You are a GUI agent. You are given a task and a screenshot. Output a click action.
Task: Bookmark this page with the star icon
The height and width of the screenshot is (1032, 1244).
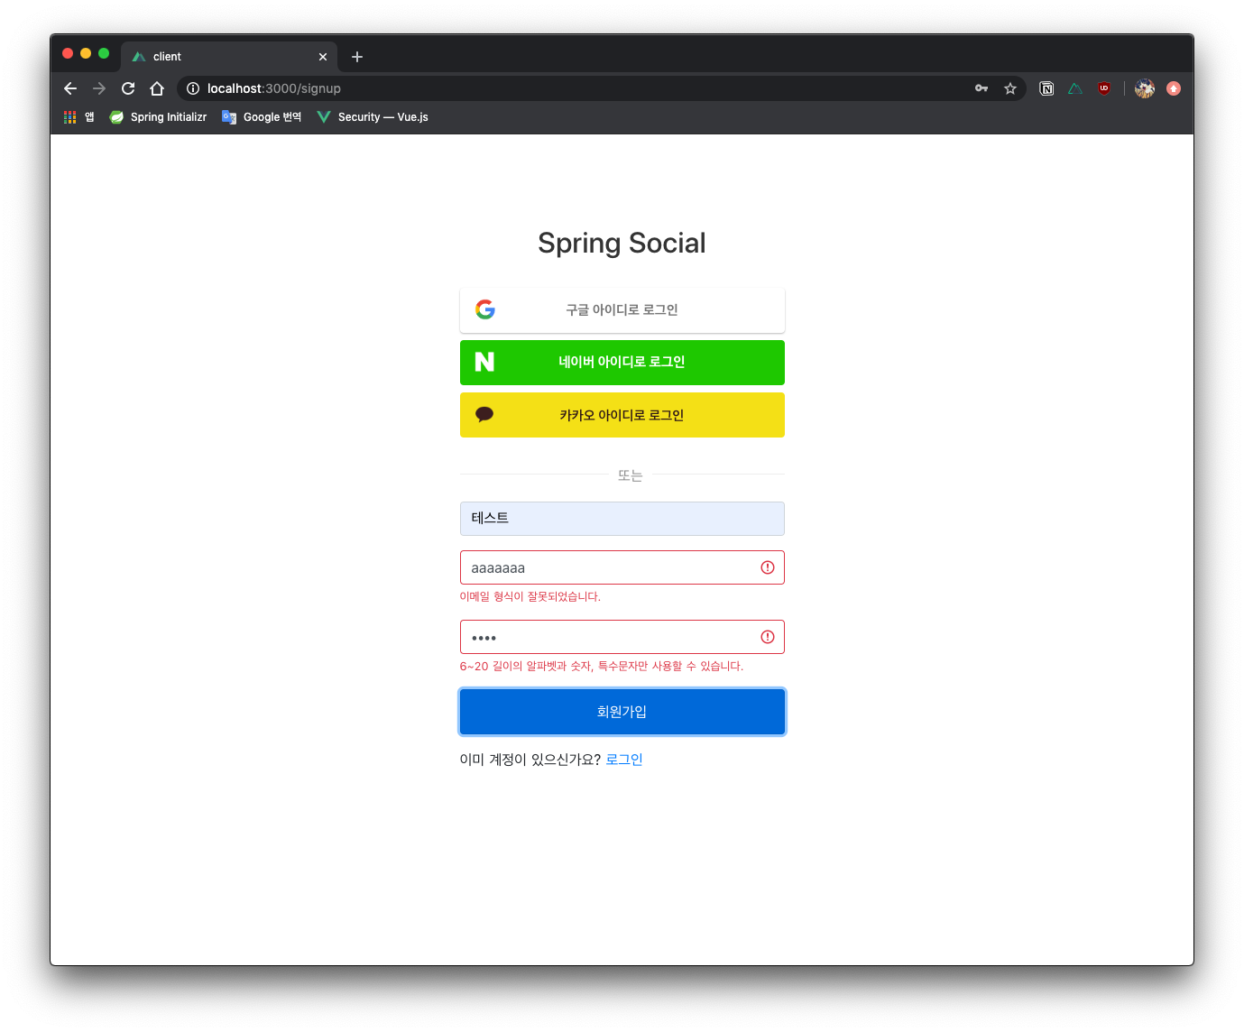(1010, 88)
